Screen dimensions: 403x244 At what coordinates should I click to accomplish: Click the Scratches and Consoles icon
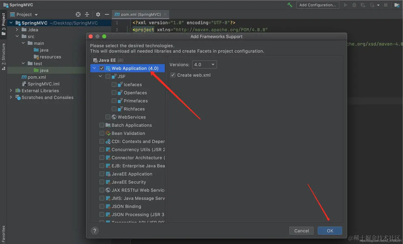tap(18, 97)
